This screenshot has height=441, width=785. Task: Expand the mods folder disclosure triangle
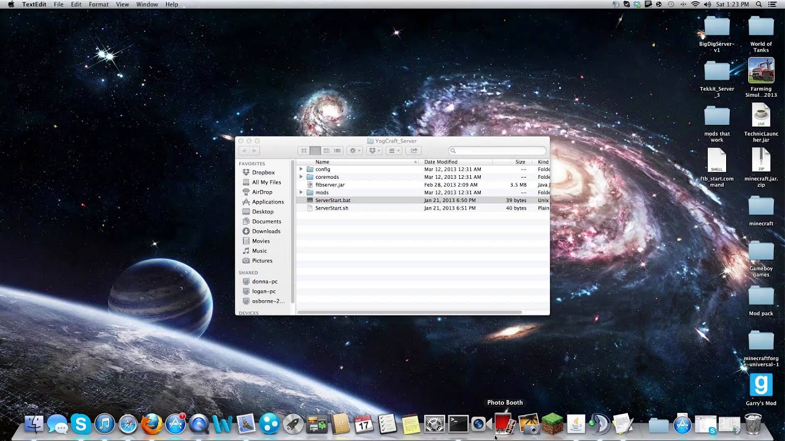click(301, 192)
